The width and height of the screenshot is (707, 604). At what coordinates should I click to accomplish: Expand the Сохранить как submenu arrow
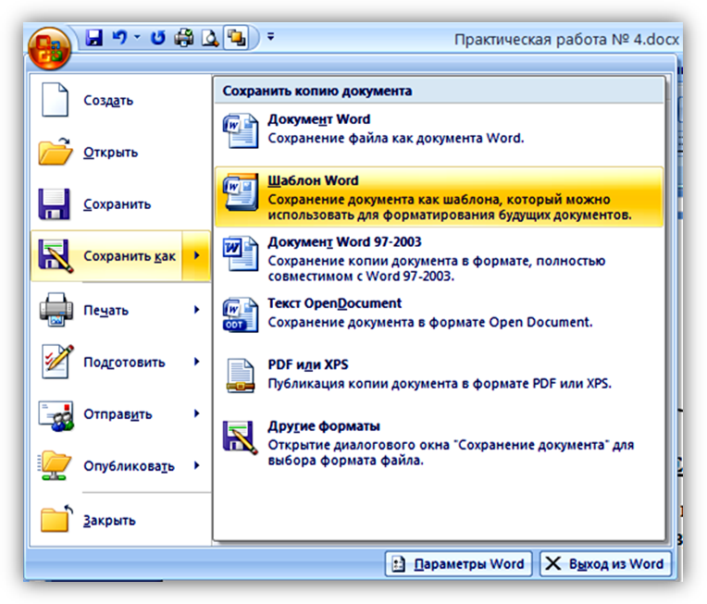[x=196, y=255]
